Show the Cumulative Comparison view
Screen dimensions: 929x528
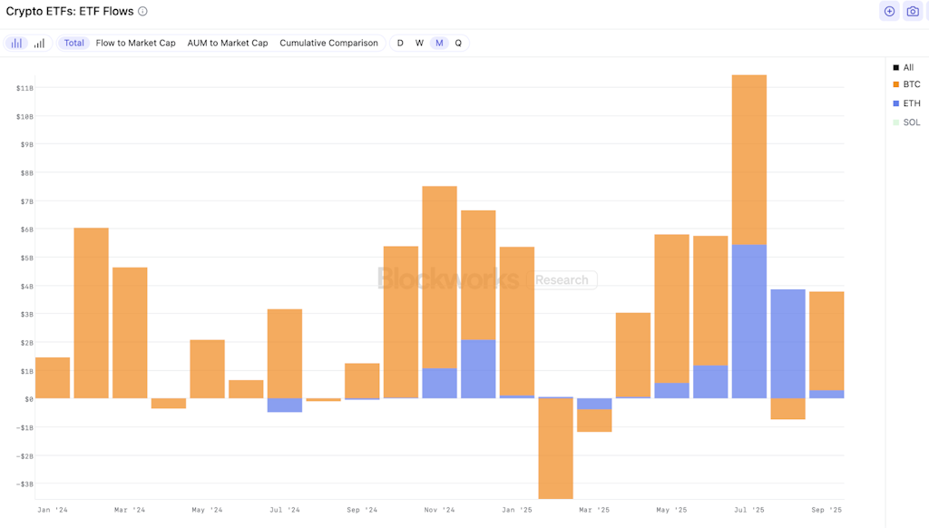point(328,44)
